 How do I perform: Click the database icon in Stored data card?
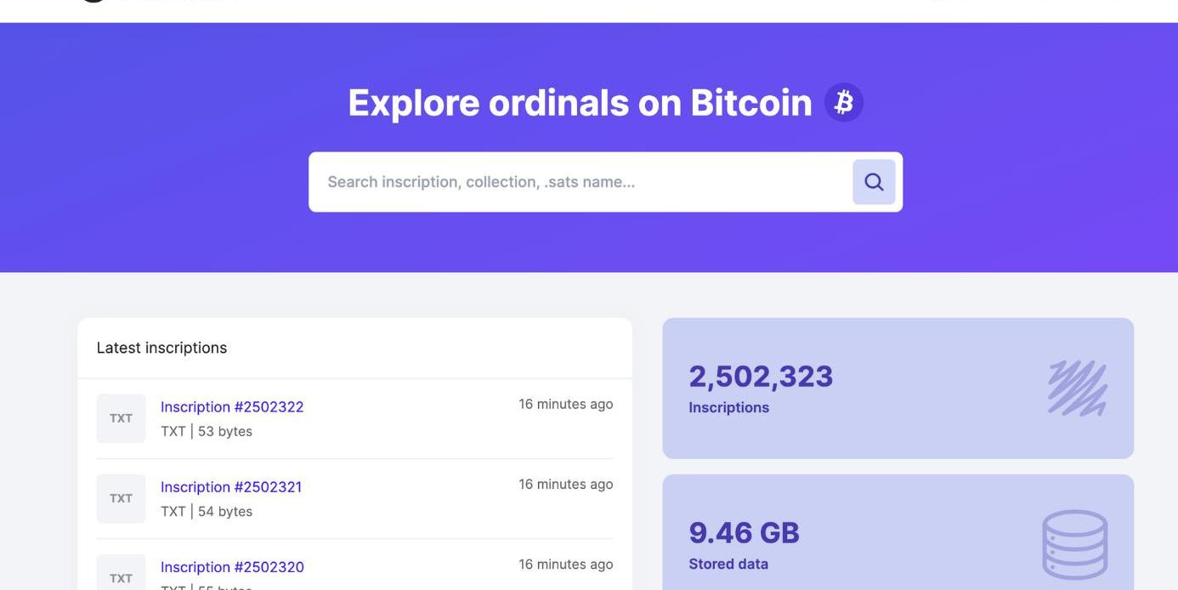pos(1074,544)
